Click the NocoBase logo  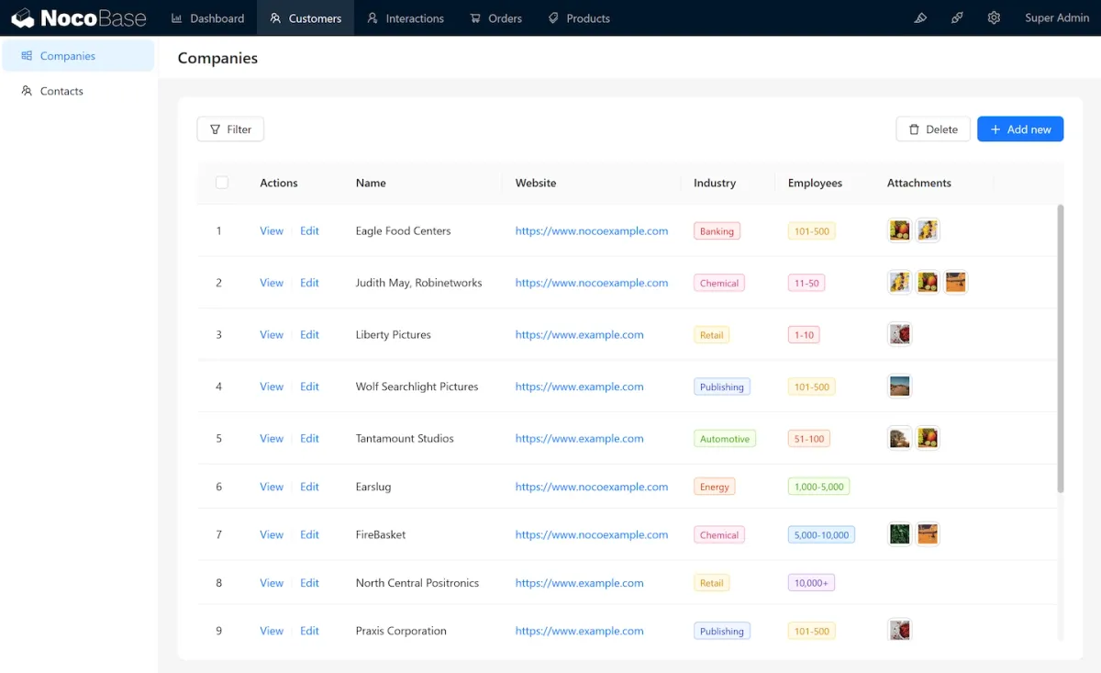tap(79, 18)
